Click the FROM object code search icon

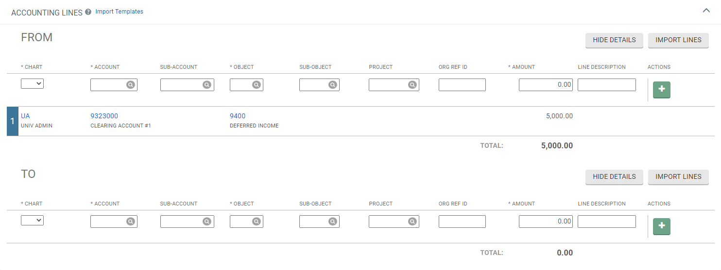[256, 85]
